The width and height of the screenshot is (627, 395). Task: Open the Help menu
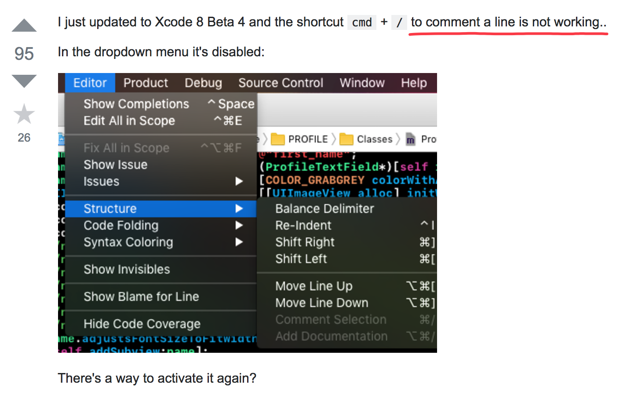point(414,83)
